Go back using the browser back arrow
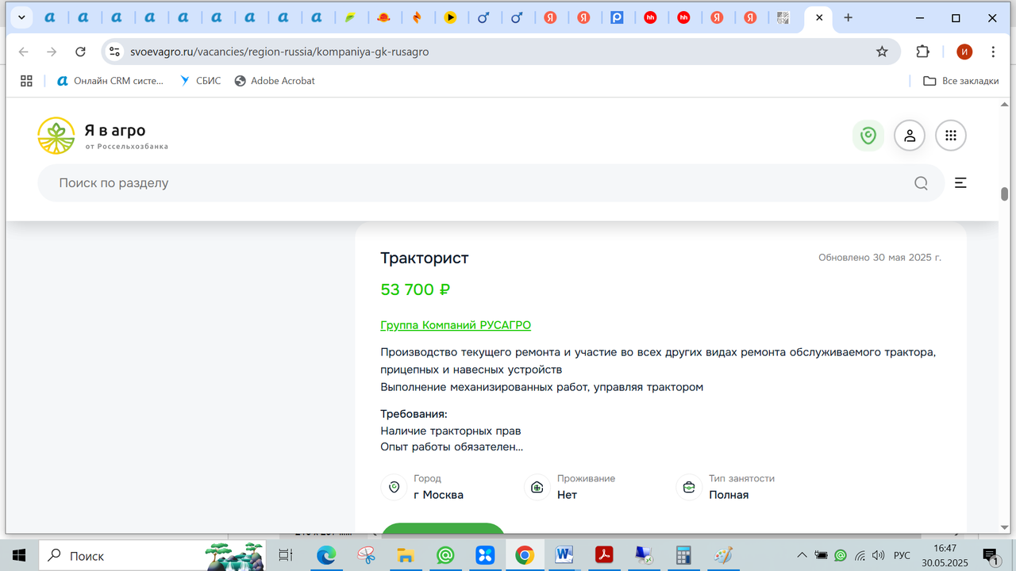Screen dimensions: 1016x571 click(24, 52)
